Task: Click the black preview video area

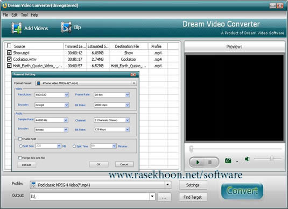Action: (x=234, y=98)
